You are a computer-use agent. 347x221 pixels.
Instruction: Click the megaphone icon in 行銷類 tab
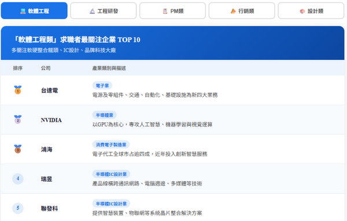click(233, 11)
